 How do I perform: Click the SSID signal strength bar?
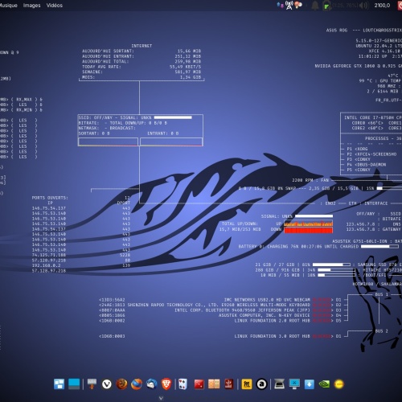tap(173, 117)
